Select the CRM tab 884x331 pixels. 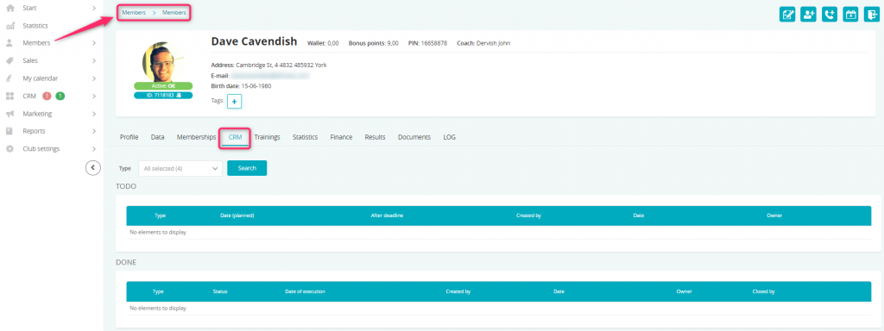[x=235, y=137]
